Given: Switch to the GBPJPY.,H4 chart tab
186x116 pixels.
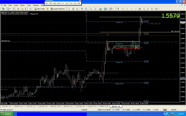Looking at the screenshot, I should [104, 107].
